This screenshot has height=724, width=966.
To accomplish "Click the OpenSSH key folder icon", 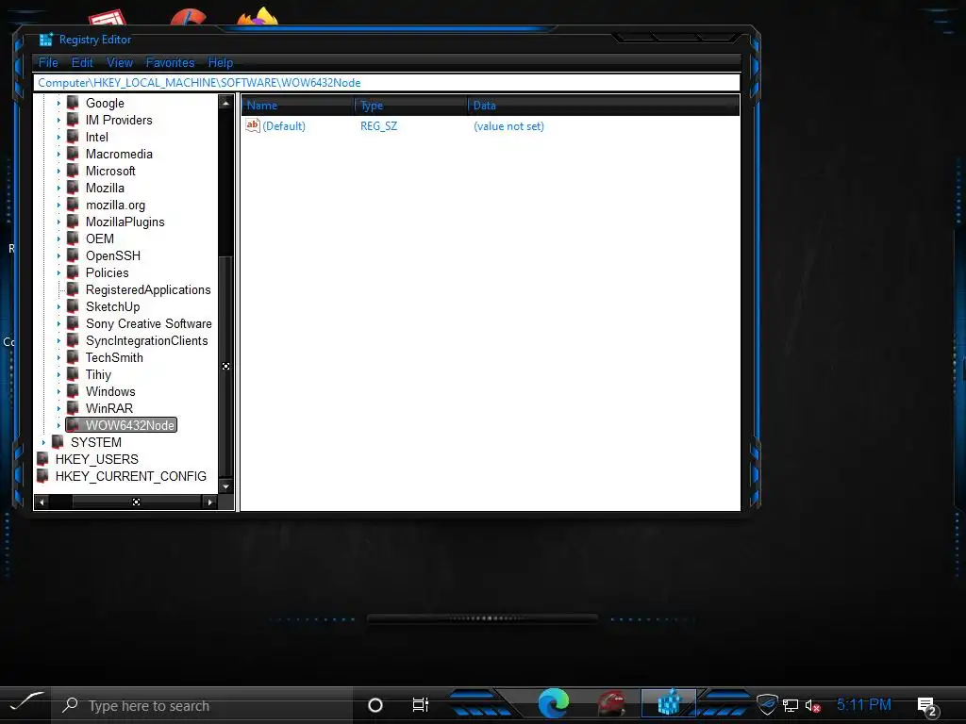I will [x=73, y=255].
